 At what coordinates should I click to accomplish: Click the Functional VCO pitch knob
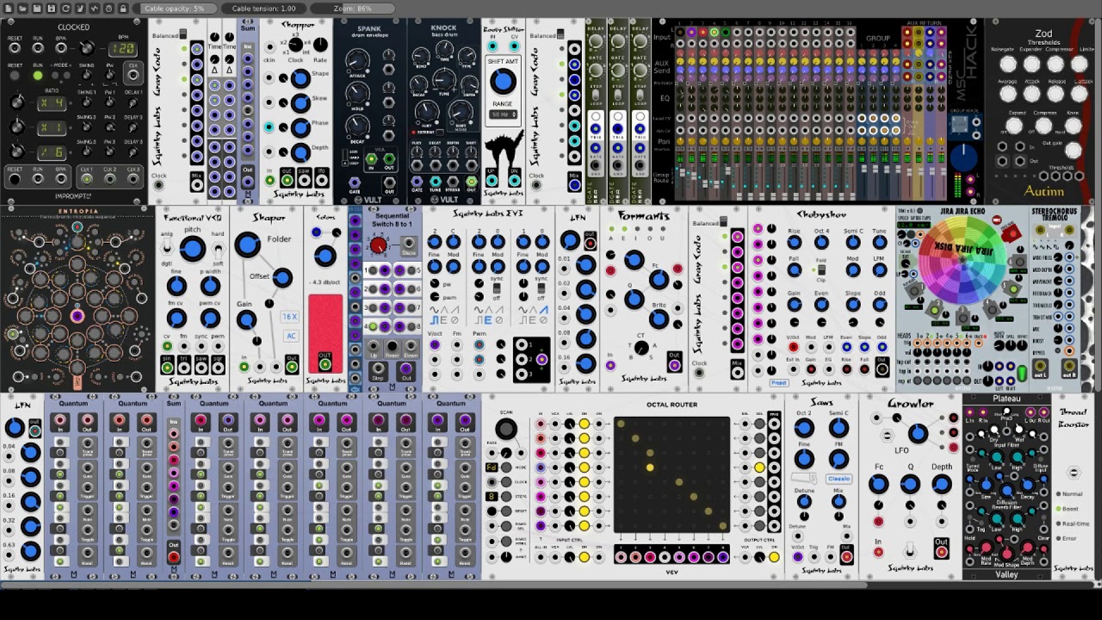point(193,249)
